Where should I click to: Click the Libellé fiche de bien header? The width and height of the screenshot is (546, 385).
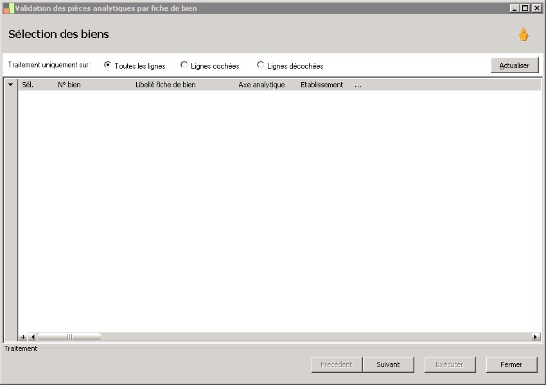pyautogui.click(x=165, y=85)
